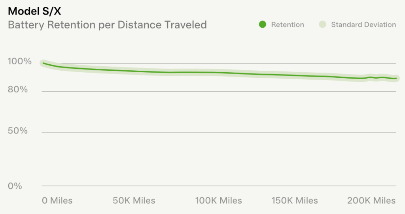This screenshot has height=214, width=405.
Task: Click the 80% horizontal gridline
Action: [218, 92]
